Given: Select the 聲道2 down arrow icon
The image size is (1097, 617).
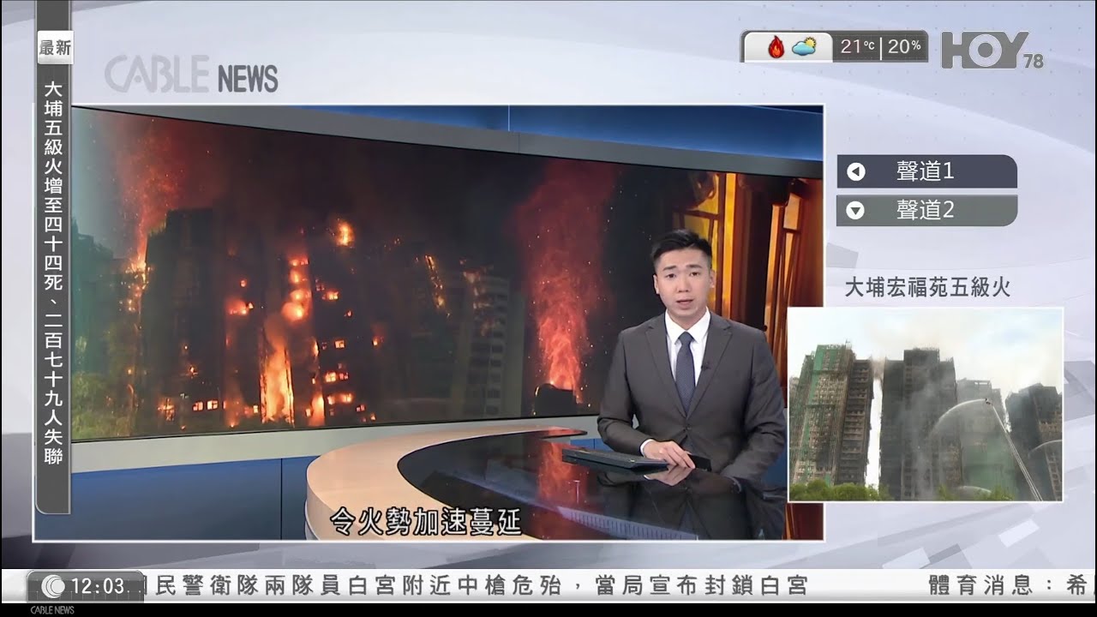Looking at the screenshot, I should (x=855, y=210).
